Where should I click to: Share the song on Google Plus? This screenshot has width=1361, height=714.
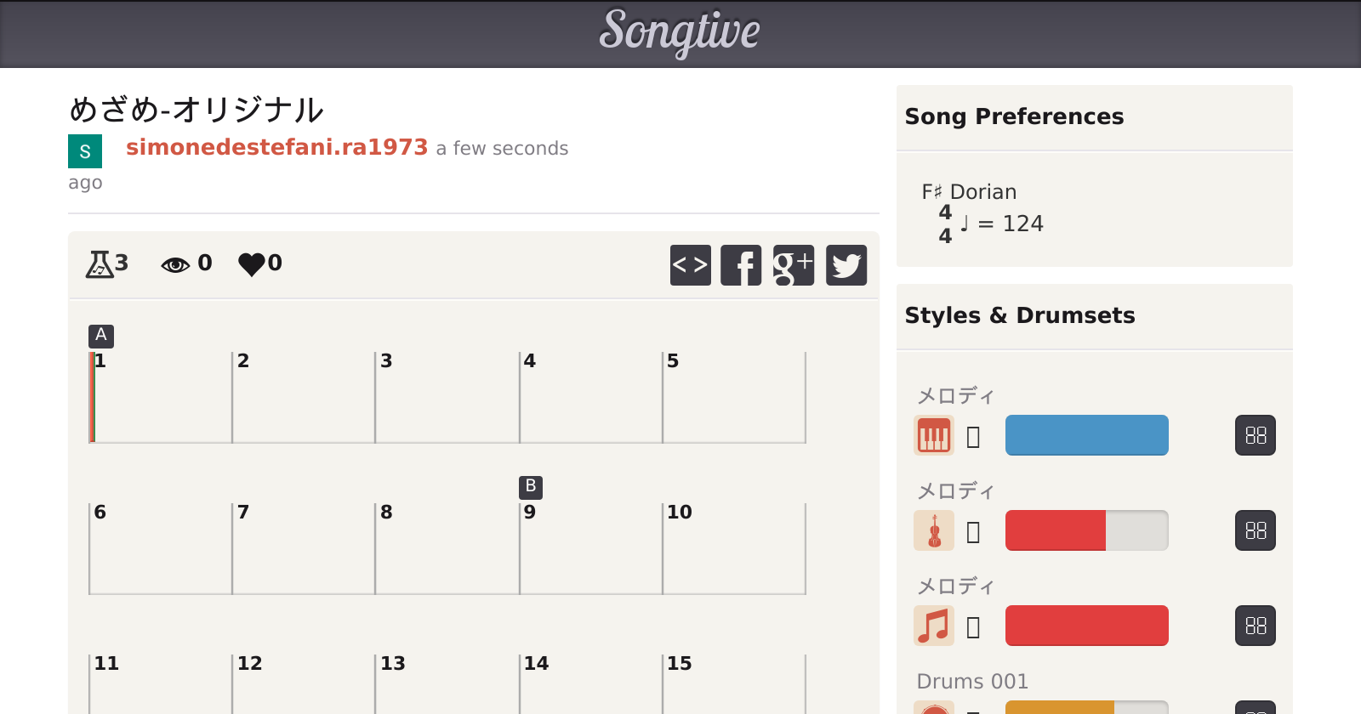tap(794, 265)
